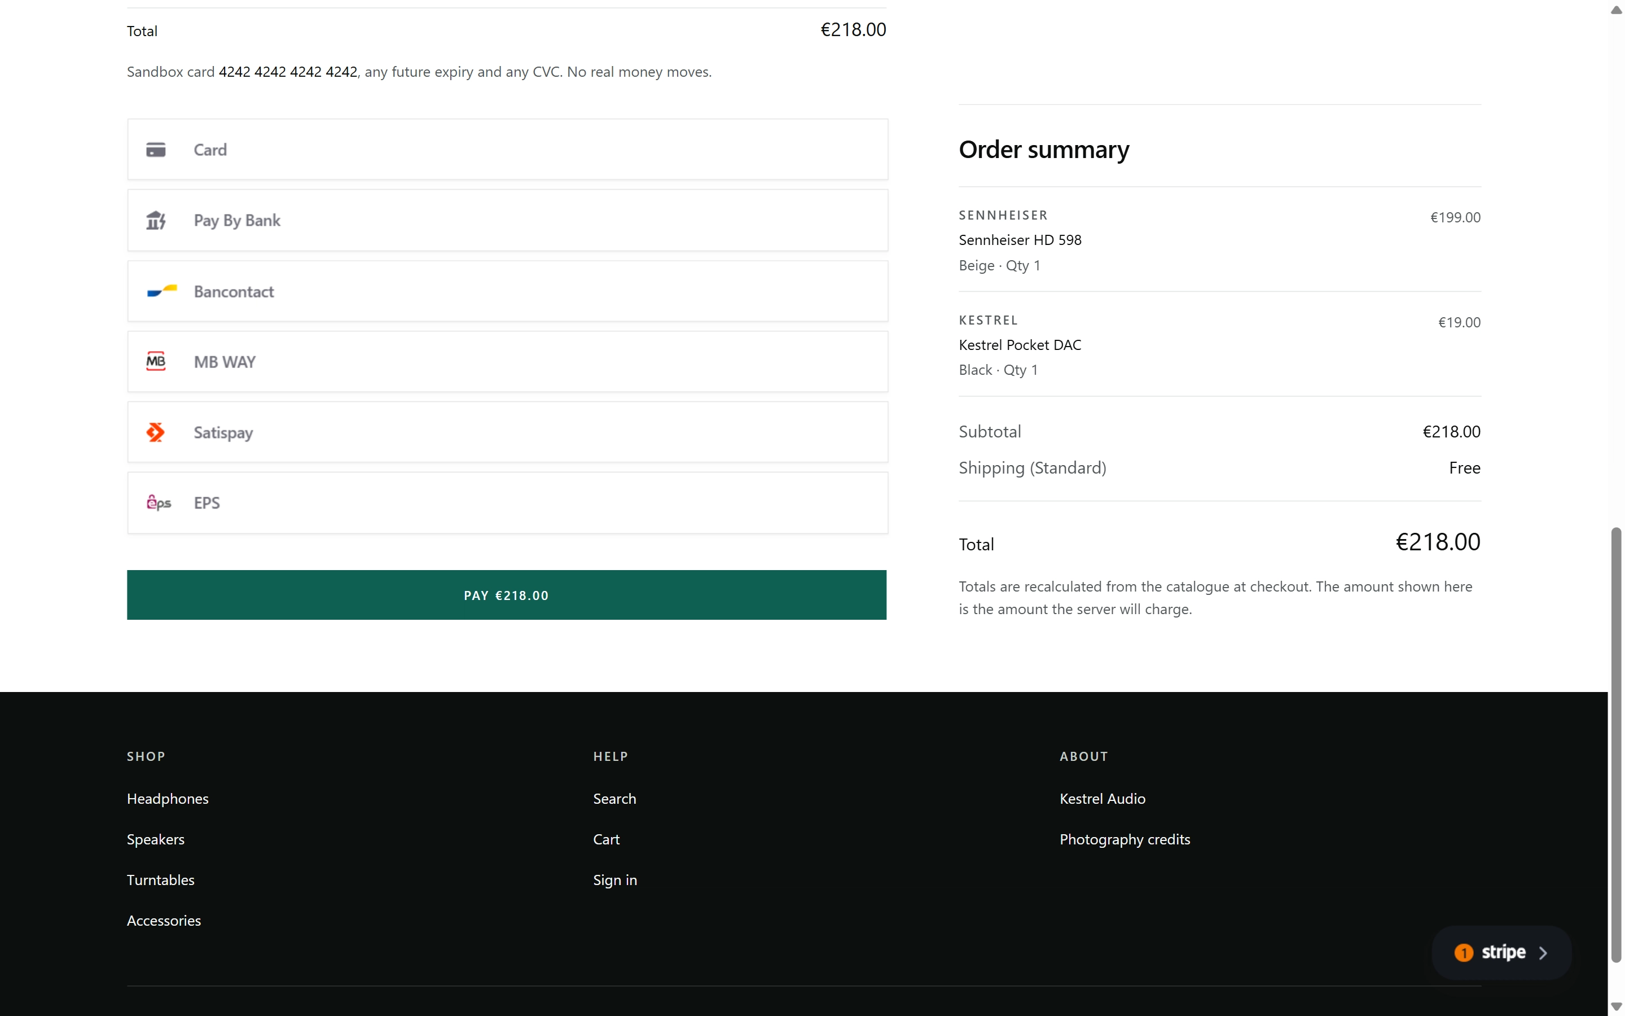Choose the EPS payment option
Viewport: 1625px width, 1016px height.
pos(508,502)
